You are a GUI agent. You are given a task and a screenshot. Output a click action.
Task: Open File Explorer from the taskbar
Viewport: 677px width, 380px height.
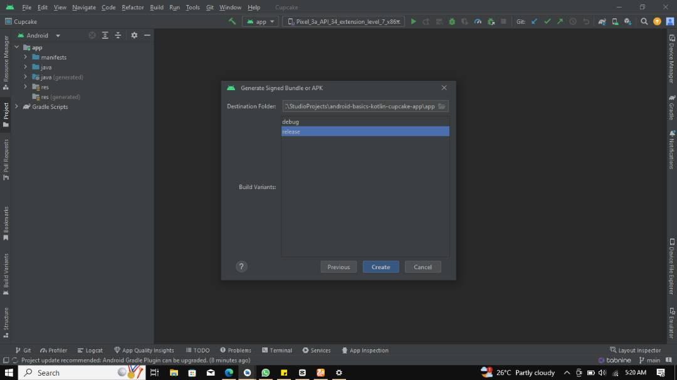coord(174,372)
